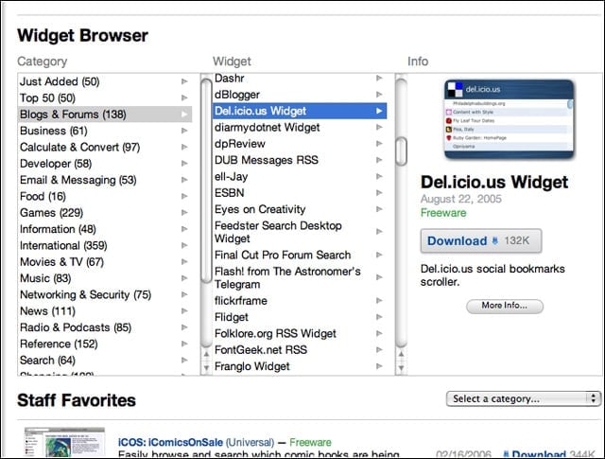Open the Reference (152) category
Viewport: 605px width, 459px height.
[x=105, y=344]
